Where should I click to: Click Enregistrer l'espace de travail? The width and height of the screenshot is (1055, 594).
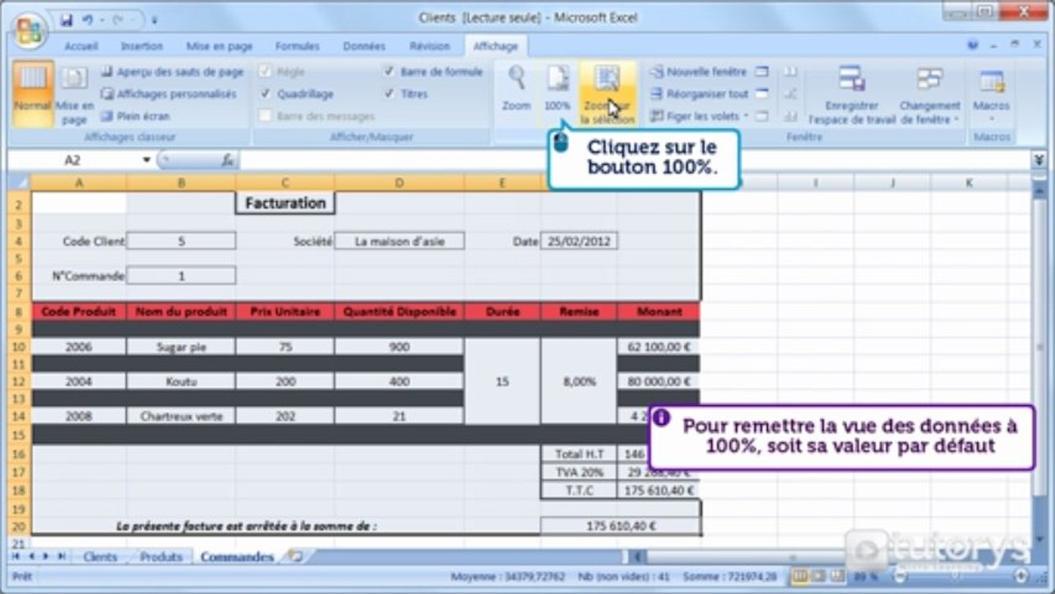coord(851,96)
